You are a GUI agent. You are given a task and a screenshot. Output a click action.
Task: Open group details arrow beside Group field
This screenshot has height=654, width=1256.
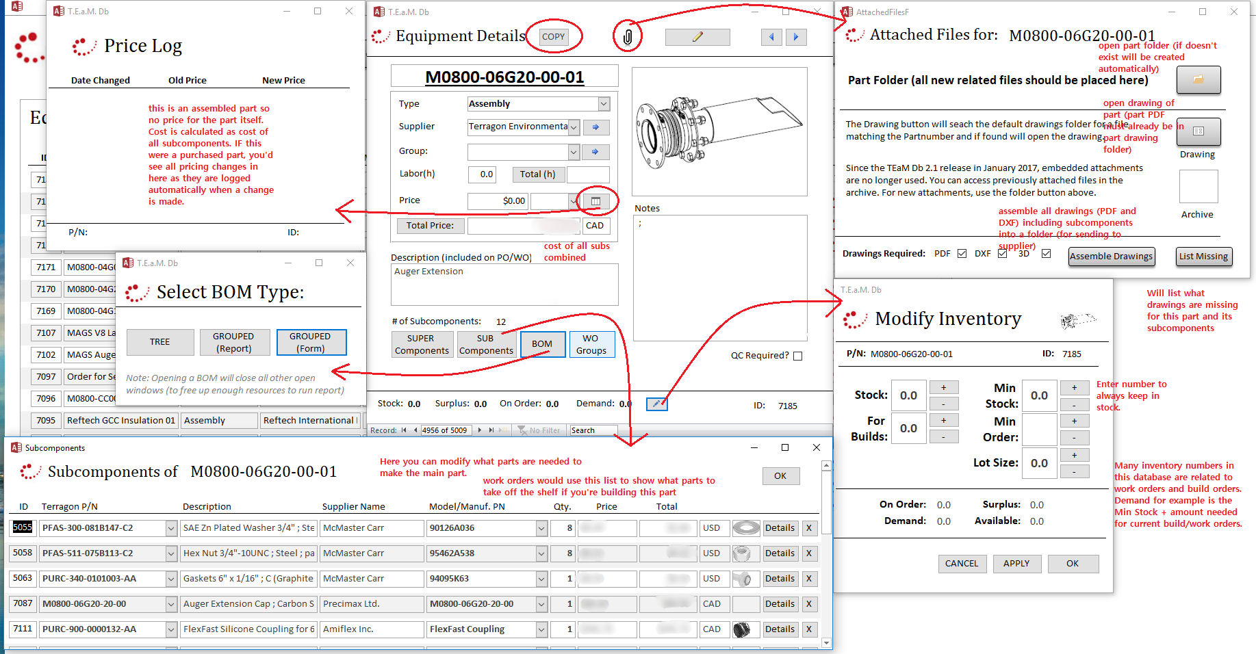point(595,152)
